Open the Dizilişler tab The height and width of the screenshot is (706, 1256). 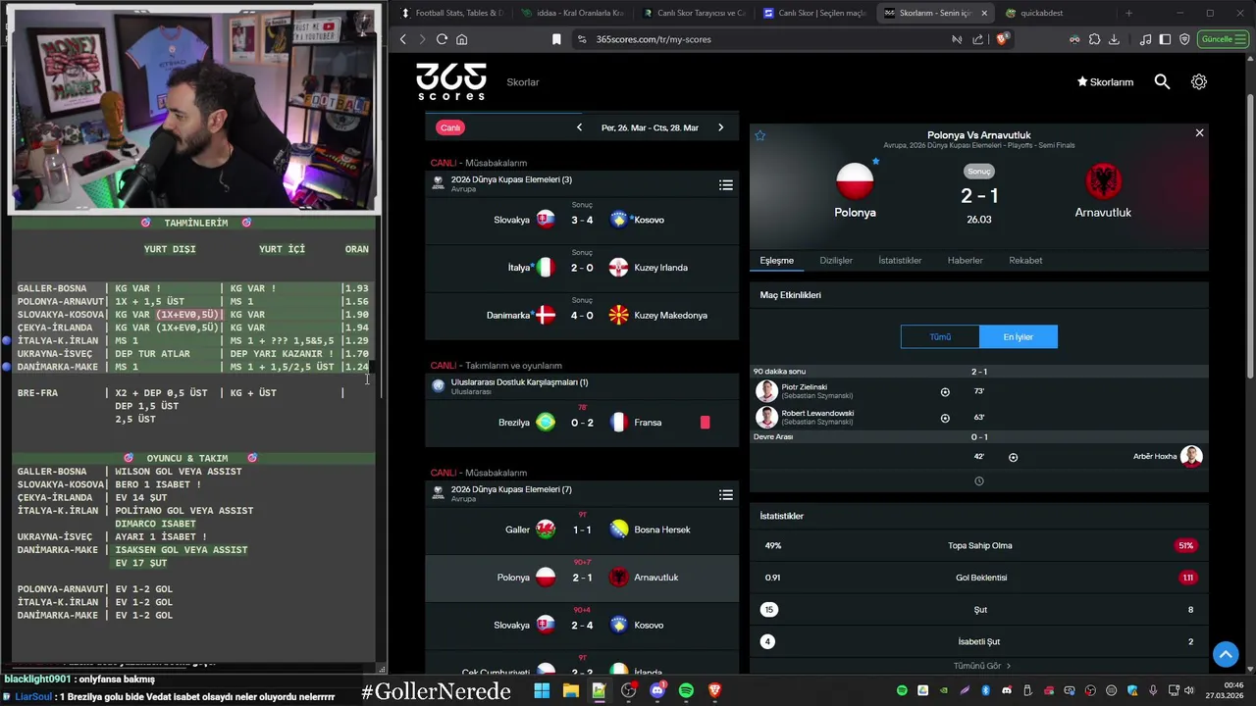(836, 261)
